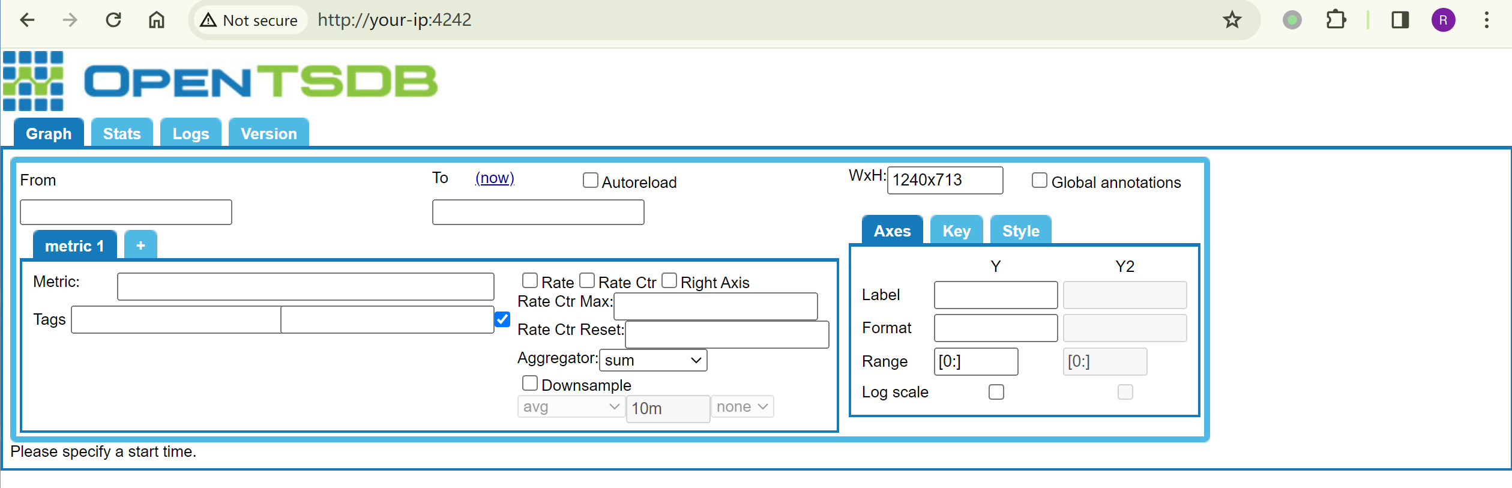
Task: Go to browser home page icon
Action: (x=156, y=20)
